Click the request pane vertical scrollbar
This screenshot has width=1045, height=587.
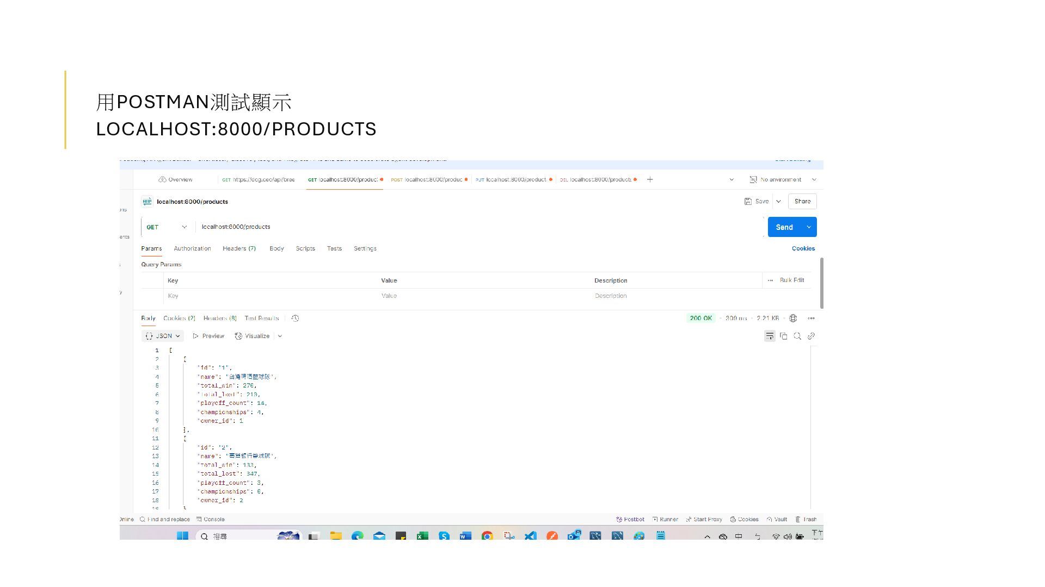click(x=821, y=283)
